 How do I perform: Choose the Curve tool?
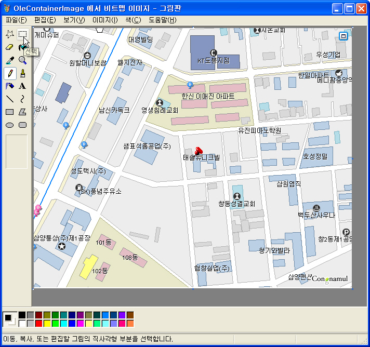click(23, 99)
